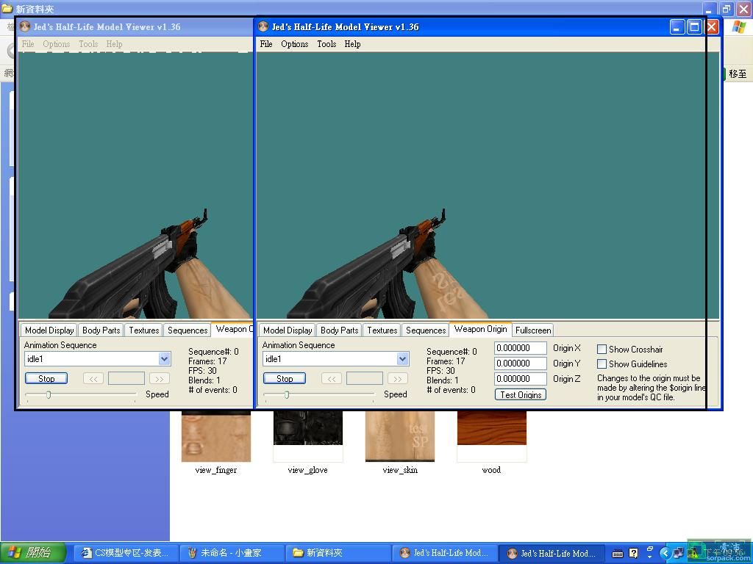Switch to the Textures tab in the inactive viewer
The height and width of the screenshot is (564, 753).
tap(144, 330)
